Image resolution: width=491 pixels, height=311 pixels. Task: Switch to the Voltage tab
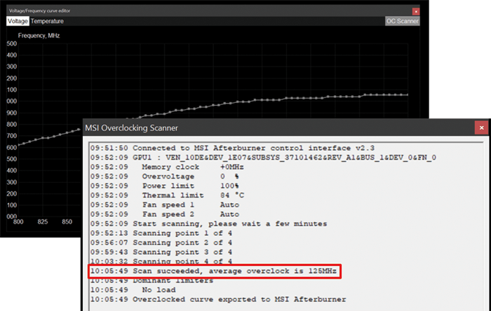18,21
